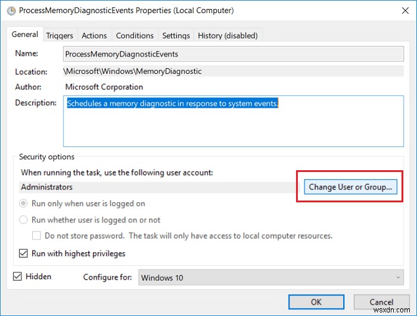Switch to the General tab
417x316 pixels.
(x=25, y=35)
